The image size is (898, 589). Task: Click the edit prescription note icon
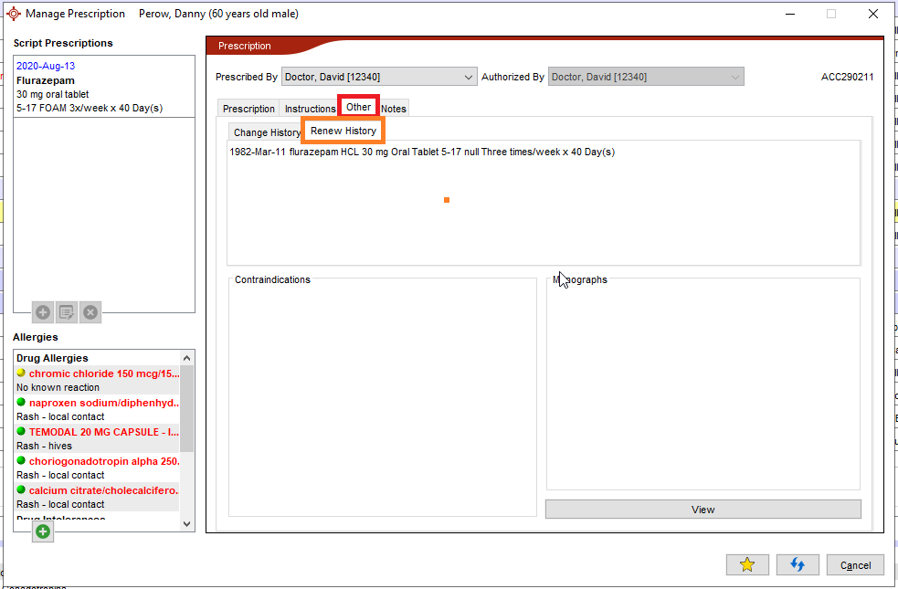tap(67, 312)
